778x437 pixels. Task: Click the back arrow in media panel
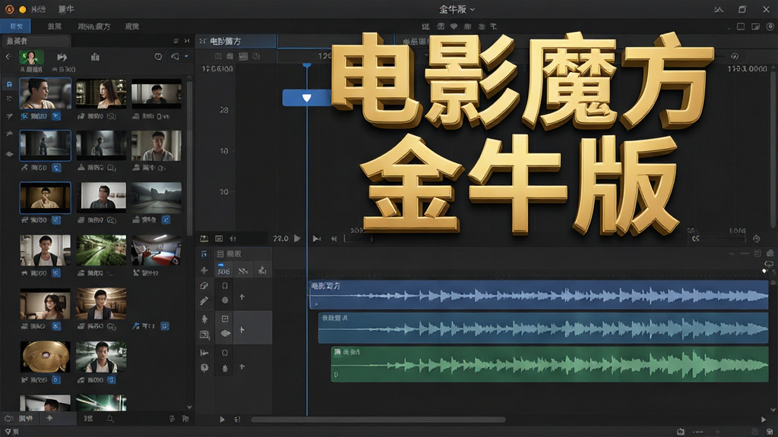[8, 57]
